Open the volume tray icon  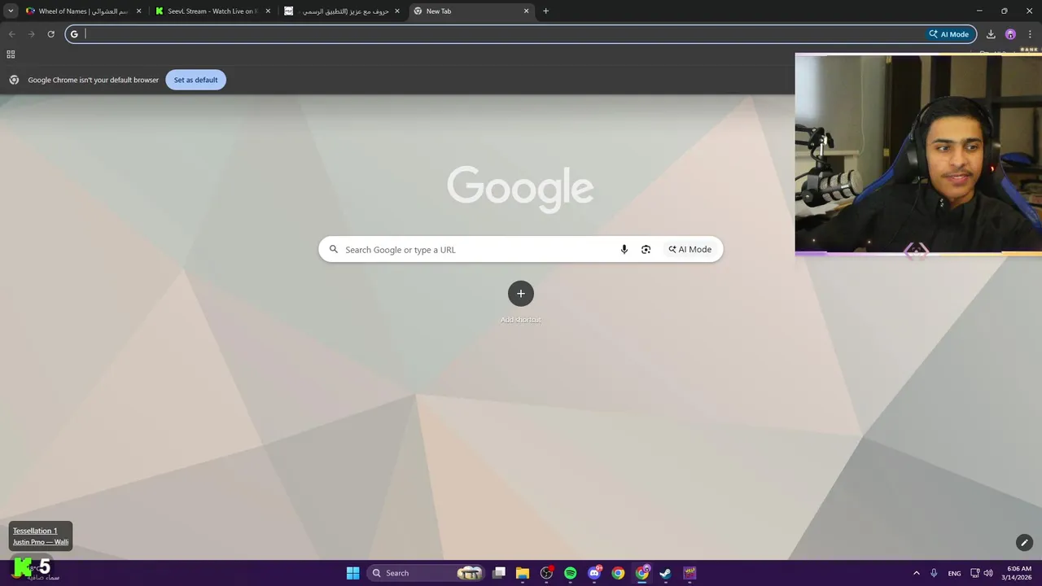click(988, 573)
